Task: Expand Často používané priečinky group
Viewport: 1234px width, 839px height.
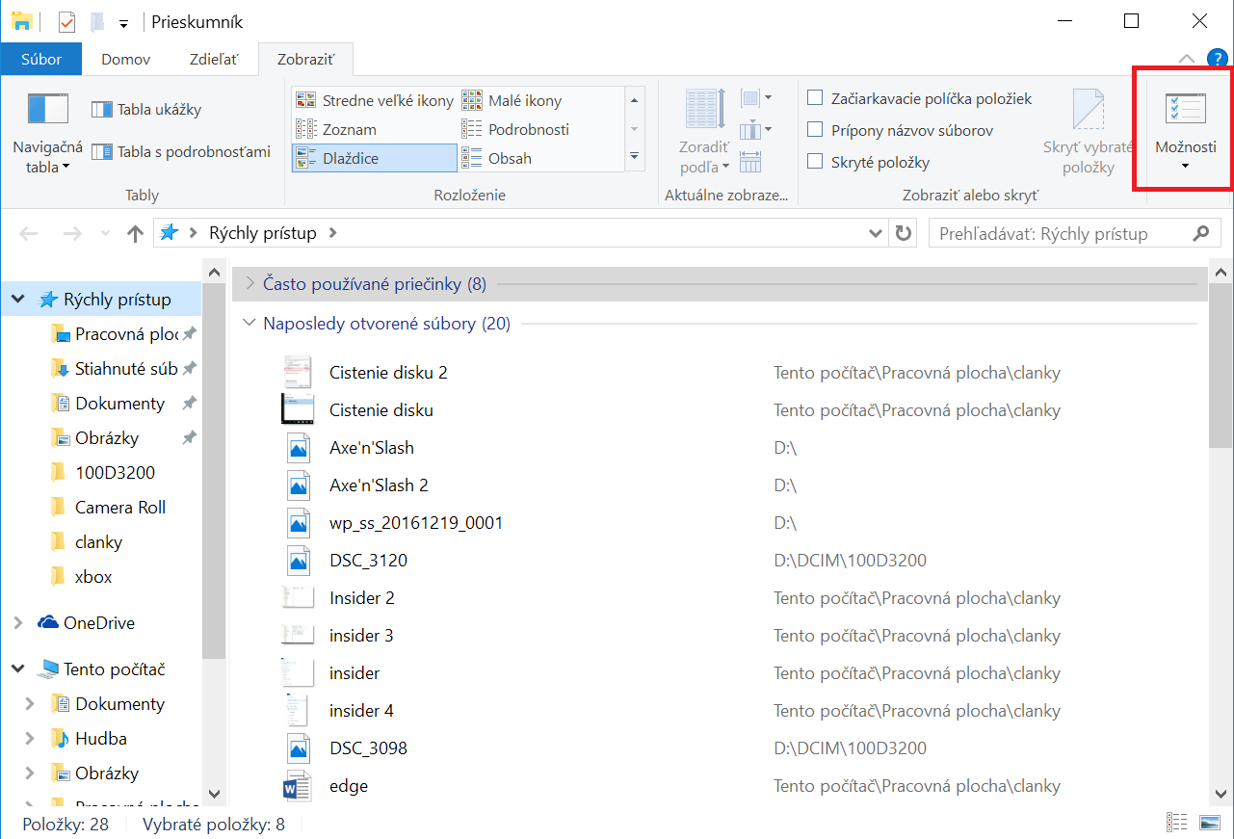Action: pyautogui.click(x=249, y=284)
